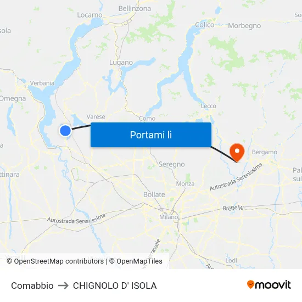Screen dimensions: 302x302
Task: Click the Milano city label on map
Action: pyautogui.click(x=169, y=217)
